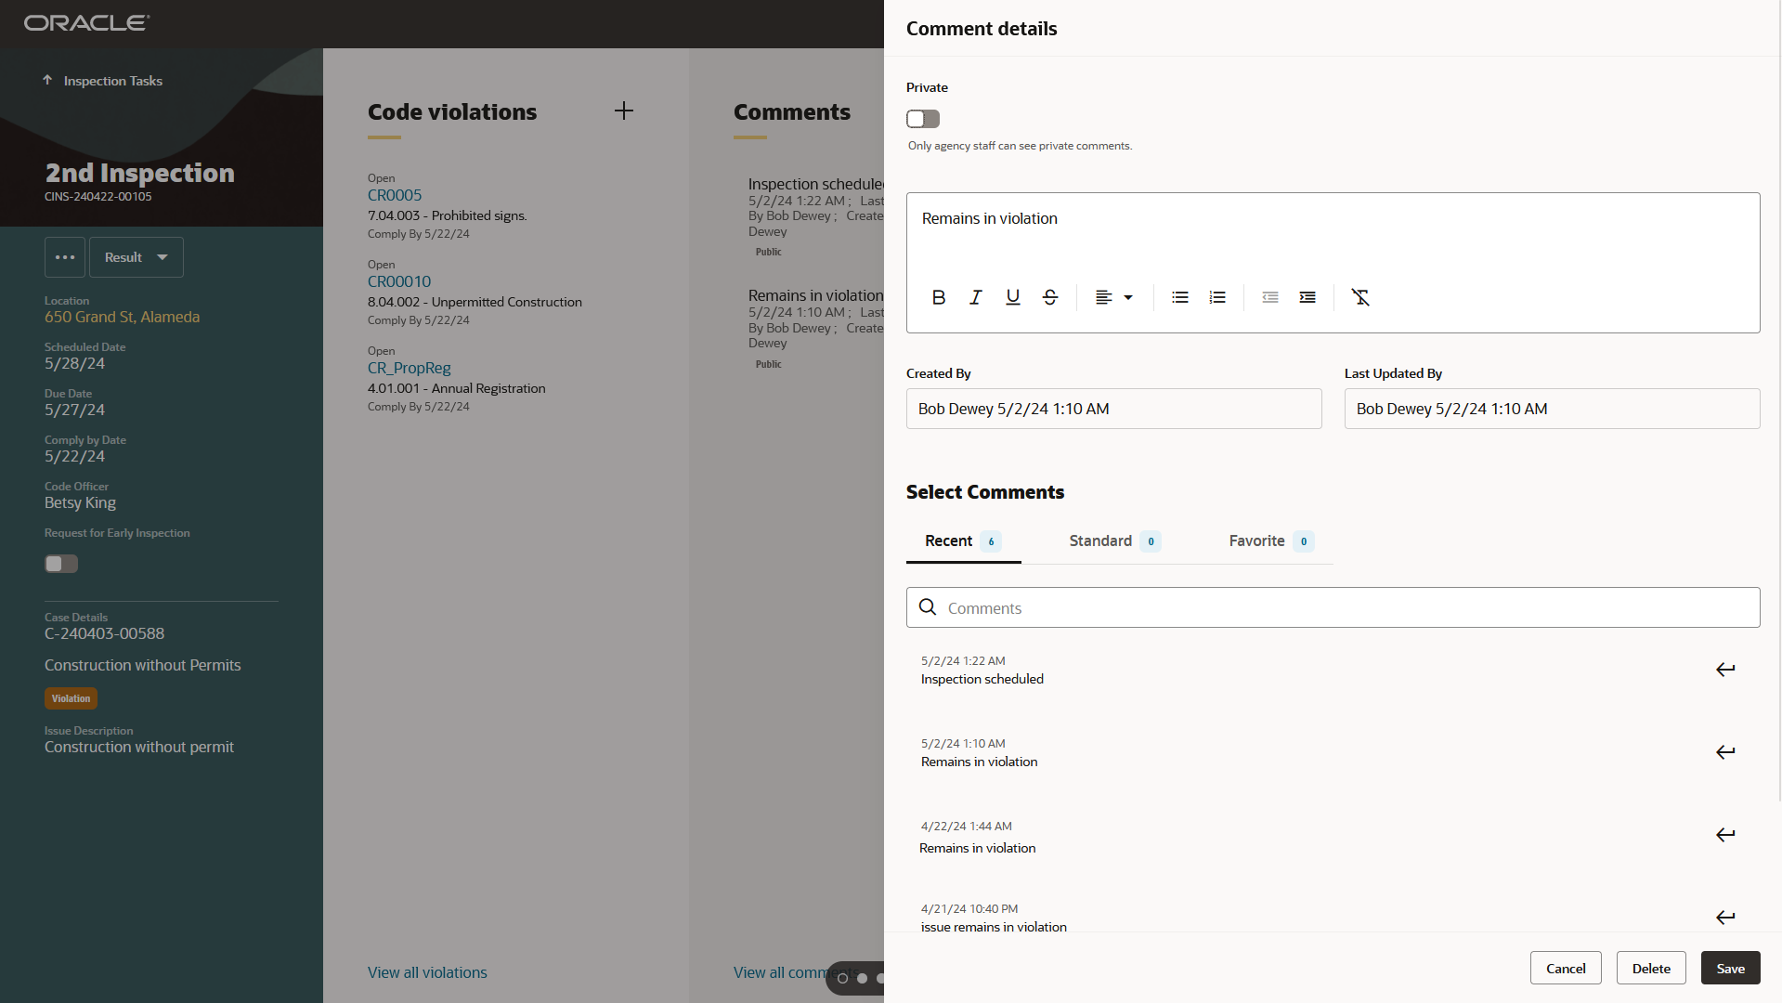
Task: Switch to the Favorite comments tab
Action: click(1256, 541)
